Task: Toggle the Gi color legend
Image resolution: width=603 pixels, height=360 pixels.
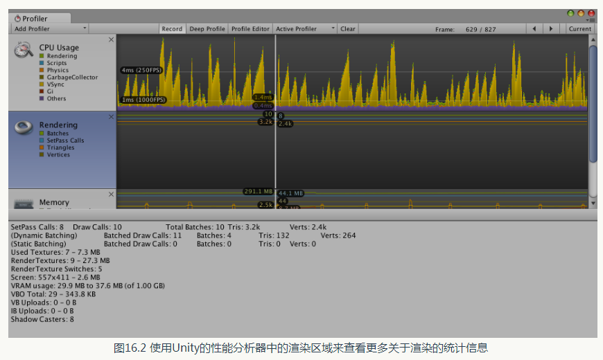Action: (42, 91)
